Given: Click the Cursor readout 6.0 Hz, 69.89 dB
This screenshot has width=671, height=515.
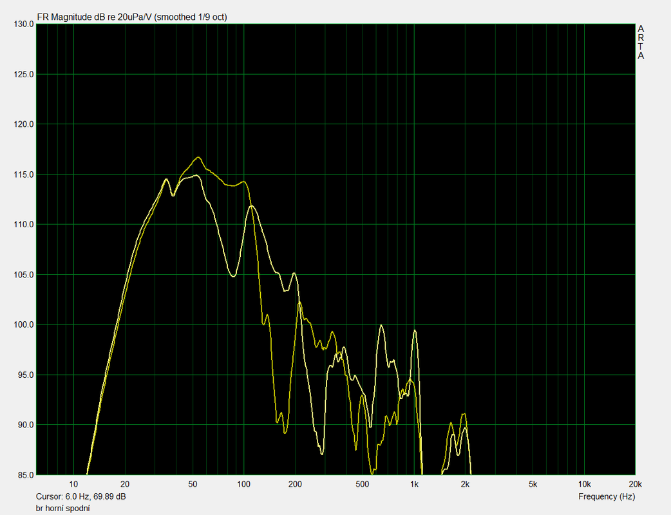Looking at the screenshot, I should 81,496.
